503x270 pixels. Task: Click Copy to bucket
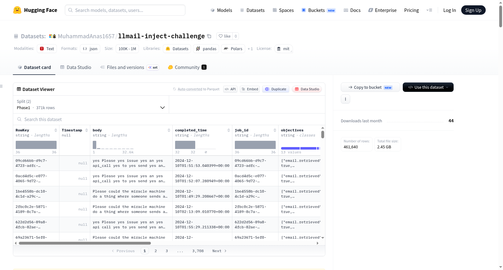[x=370, y=87]
